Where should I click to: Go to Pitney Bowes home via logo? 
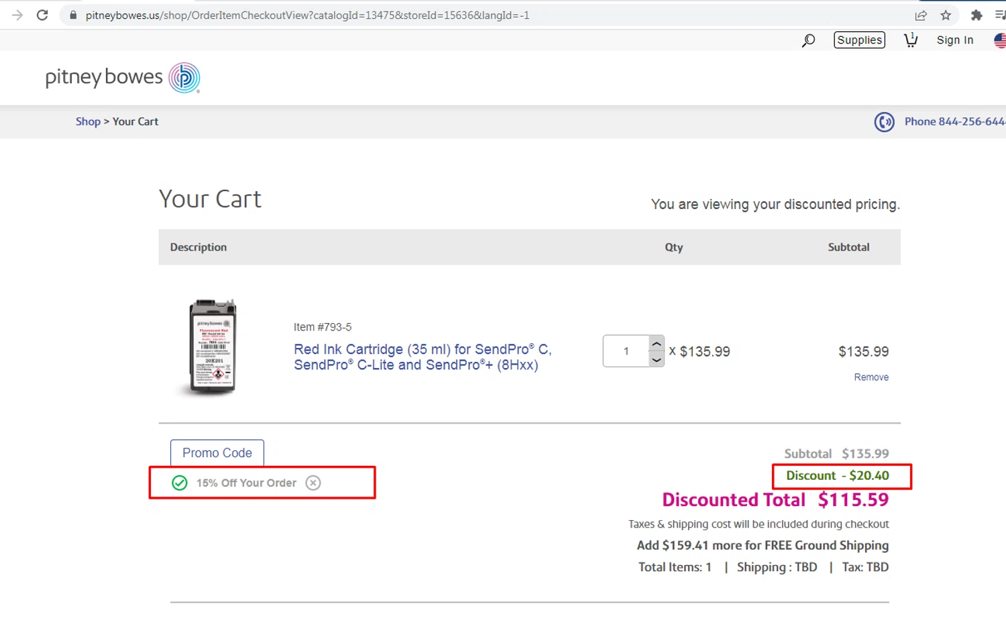pyautogui.click(x=123, y=78)
